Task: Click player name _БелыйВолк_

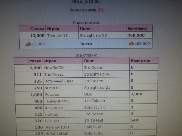Action: click(x=57, y=101)
